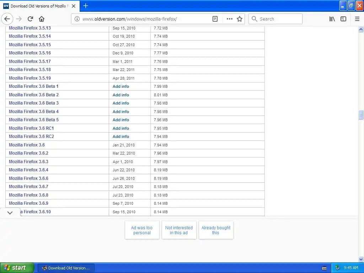Click Add info for 3.6 Beta 3
The image size is (364, 273).
point(121,103)
